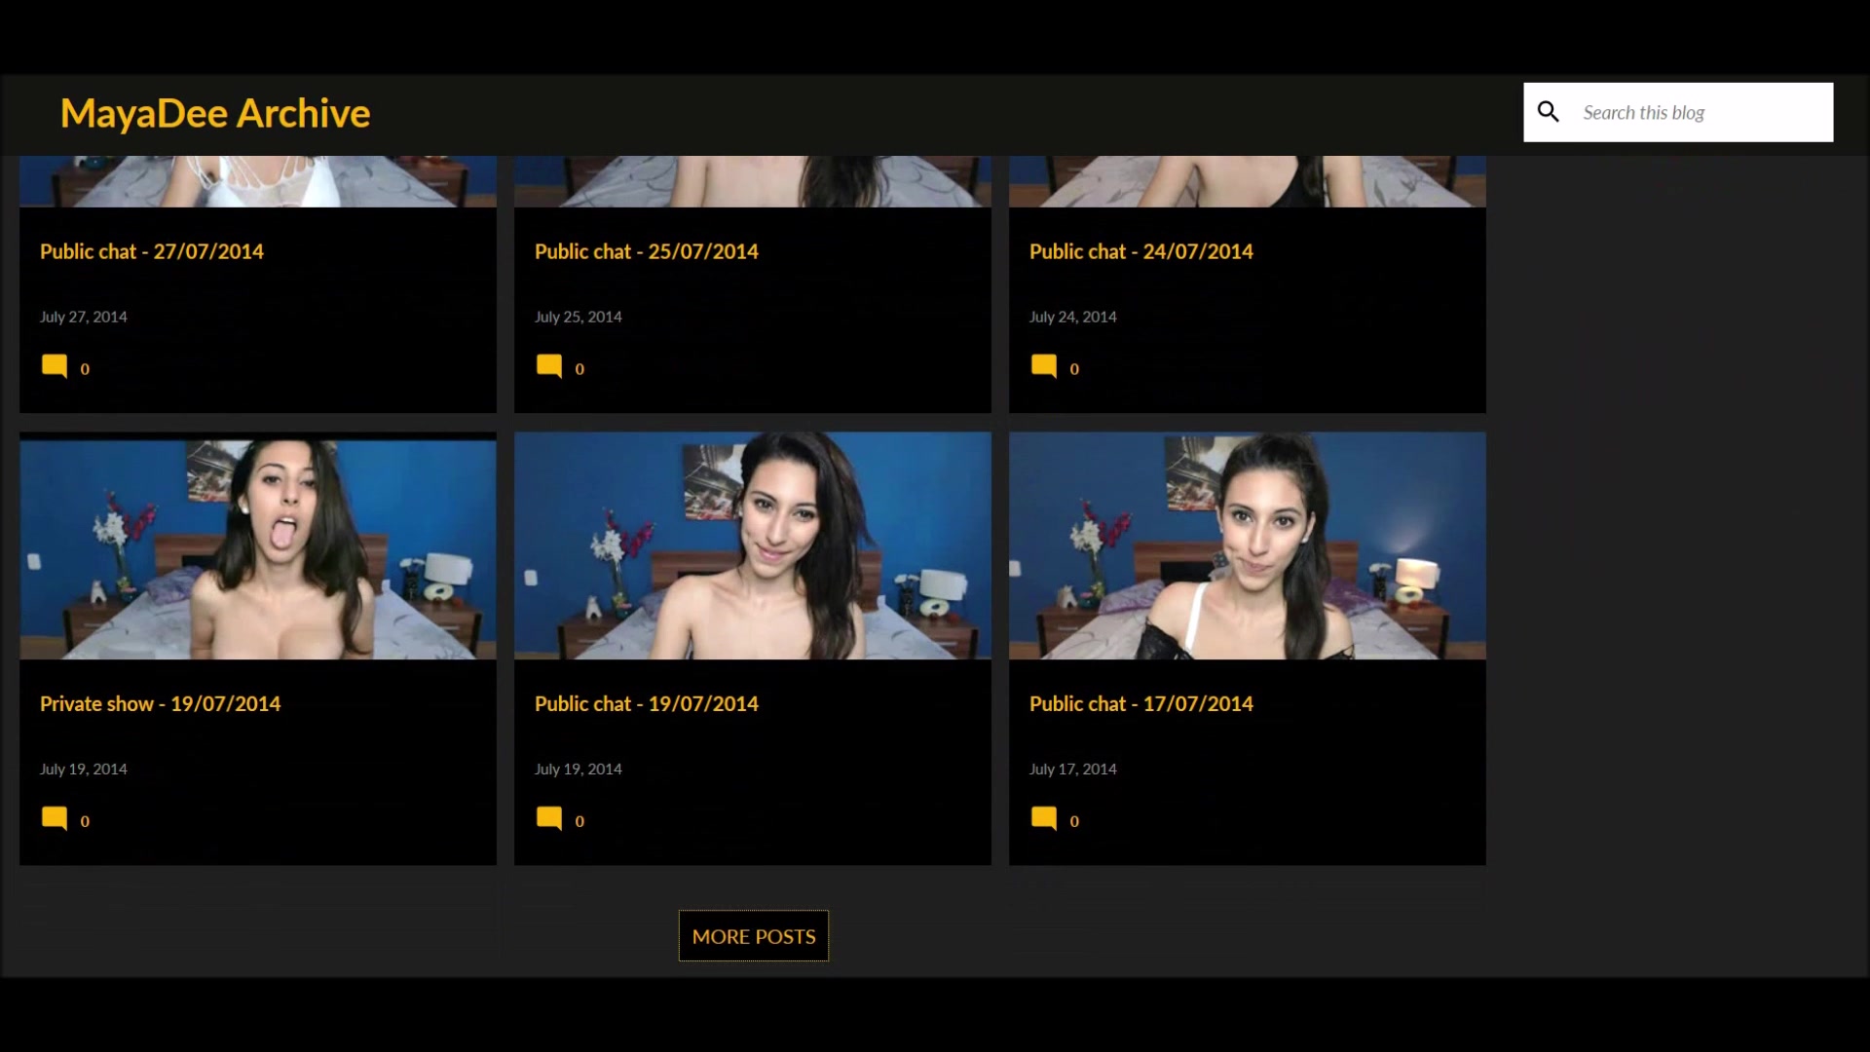Click comment icon under 25/07/2014 post
Viewport: 1870px width, 1052px height.
(549, 366)
